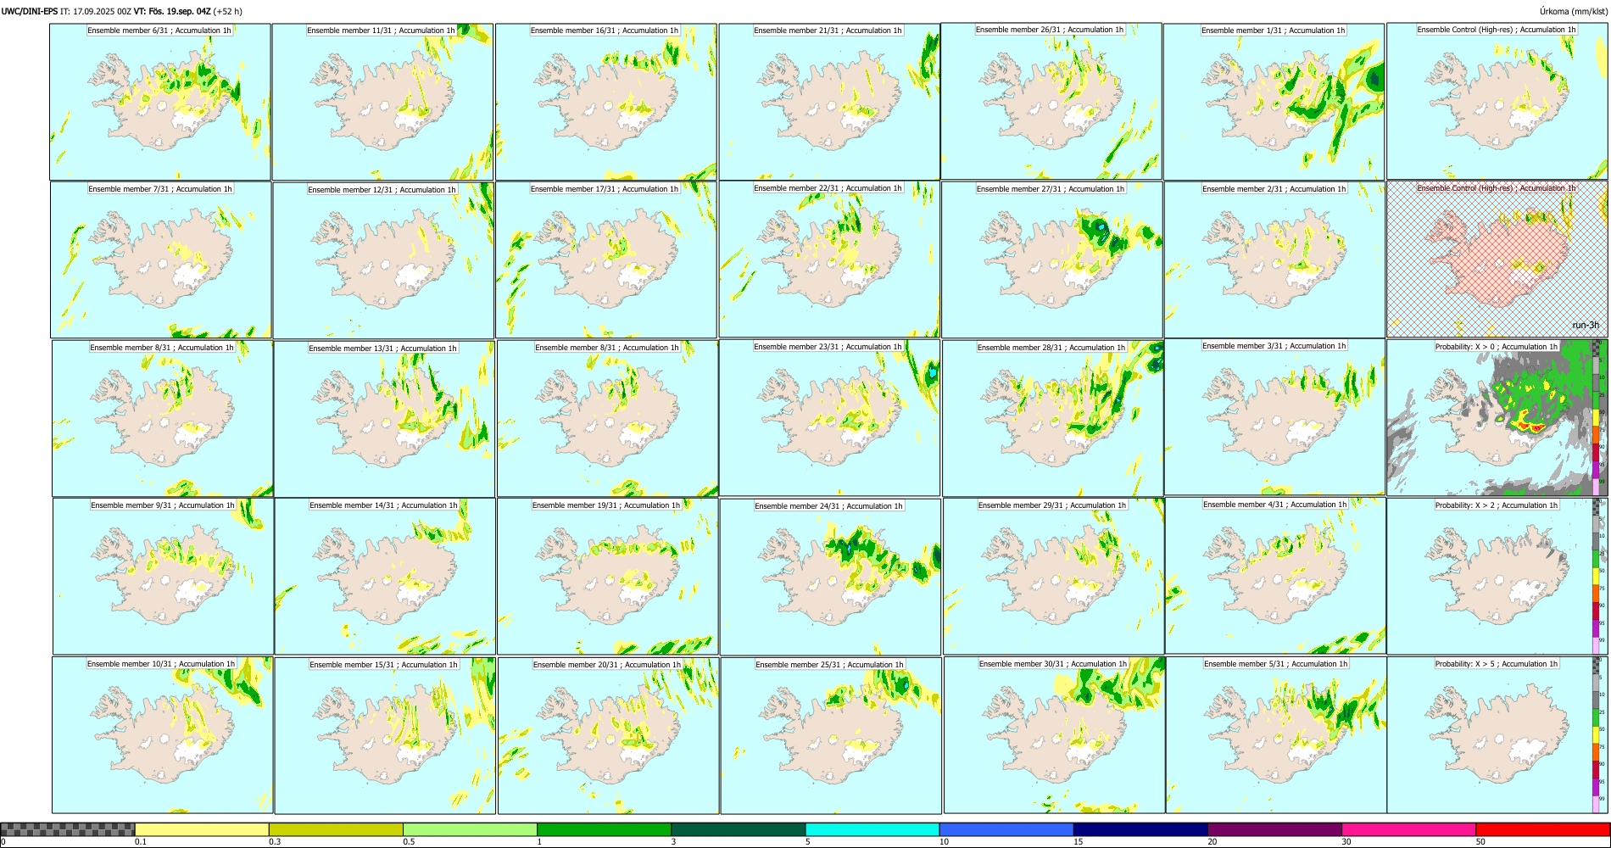The image size is (1611, 848).
Task: Select the Ensemble member 3/31 map
Action: 1275,417
